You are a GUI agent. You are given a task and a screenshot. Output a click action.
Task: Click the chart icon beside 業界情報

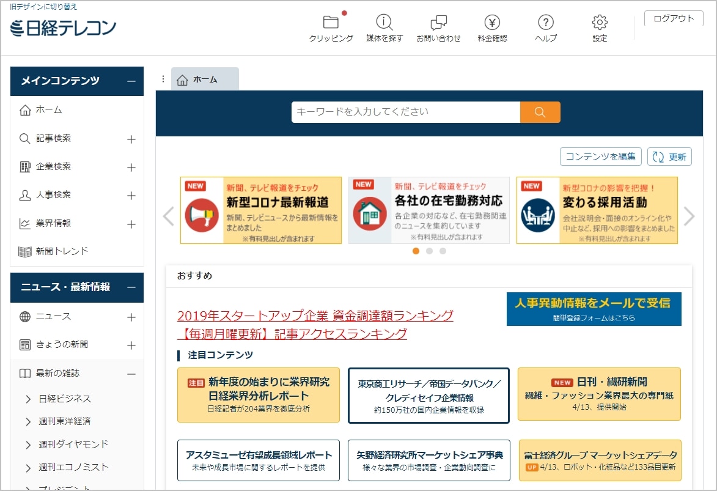[x=25, y=224]
